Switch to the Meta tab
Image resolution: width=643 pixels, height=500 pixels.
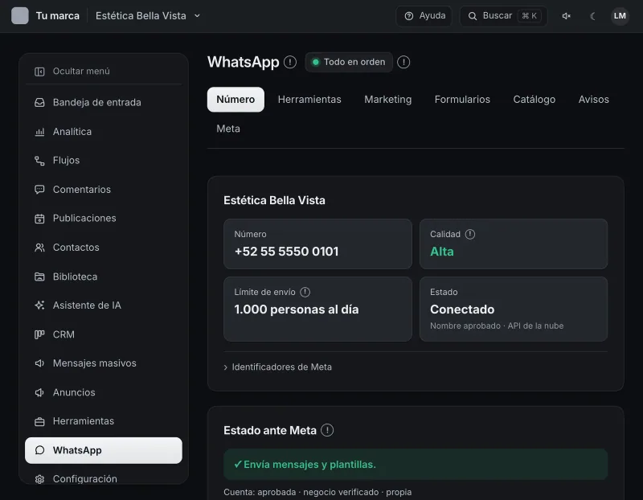[x=228, y=129]
